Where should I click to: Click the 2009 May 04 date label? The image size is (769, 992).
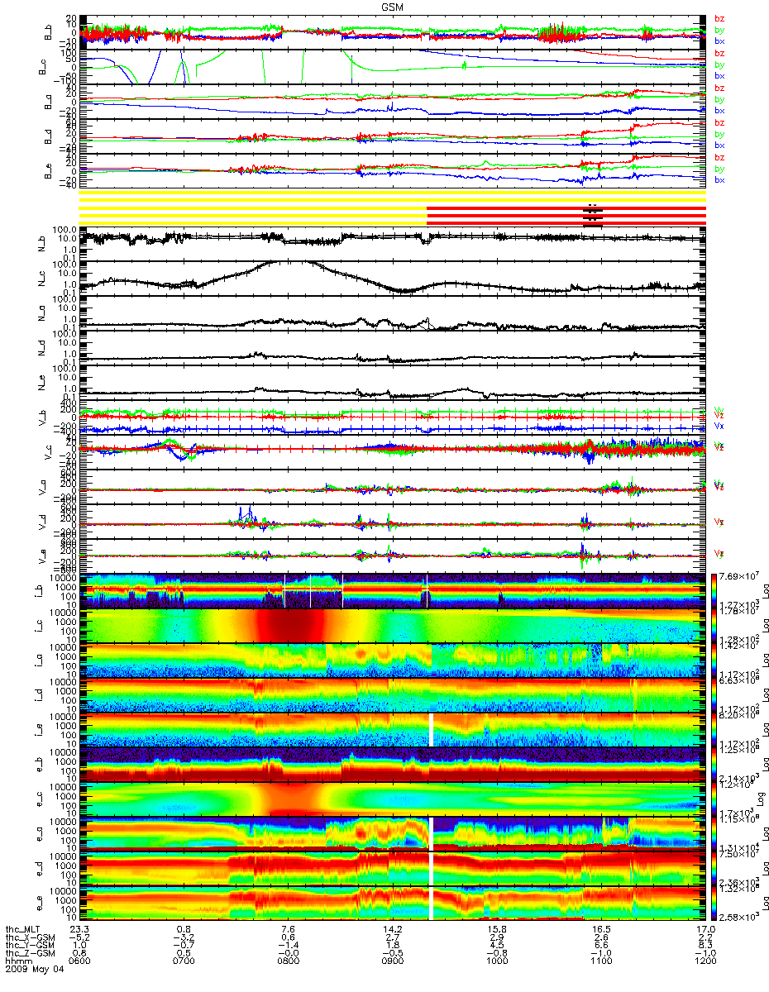(x=33, y=971)
